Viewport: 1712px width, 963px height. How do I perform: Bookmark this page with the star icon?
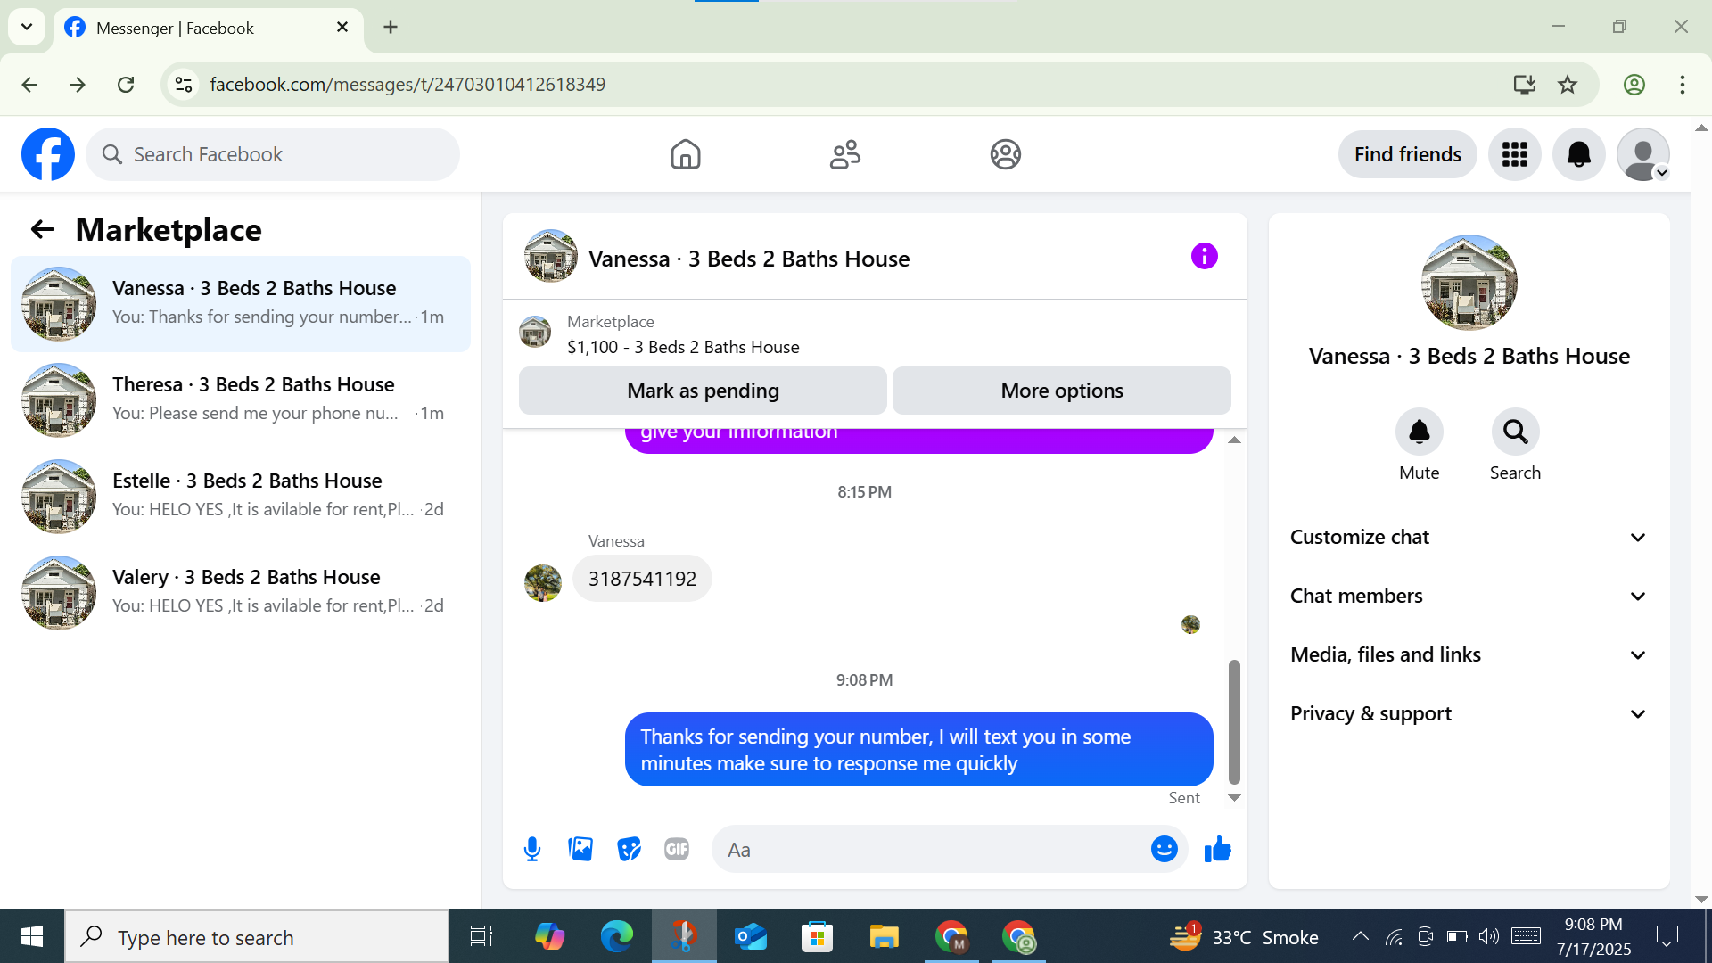[1568, 85]
